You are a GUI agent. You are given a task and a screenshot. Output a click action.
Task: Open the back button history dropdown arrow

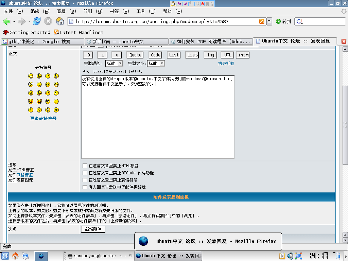[x=14, y=21]
